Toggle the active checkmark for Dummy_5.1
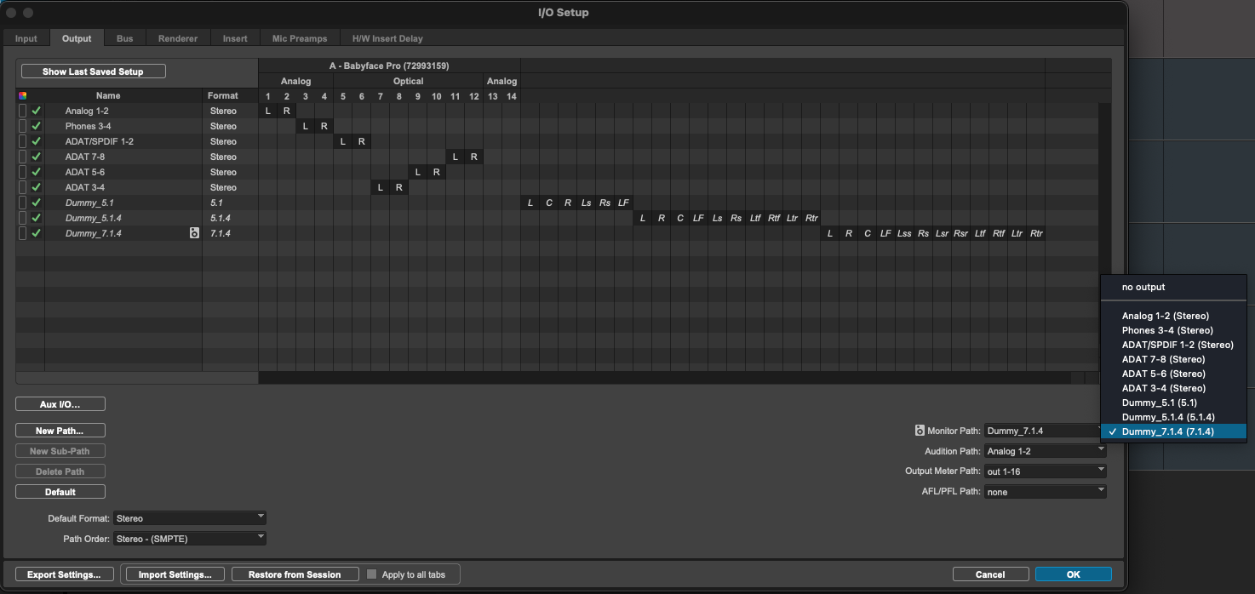 [37, 203]
